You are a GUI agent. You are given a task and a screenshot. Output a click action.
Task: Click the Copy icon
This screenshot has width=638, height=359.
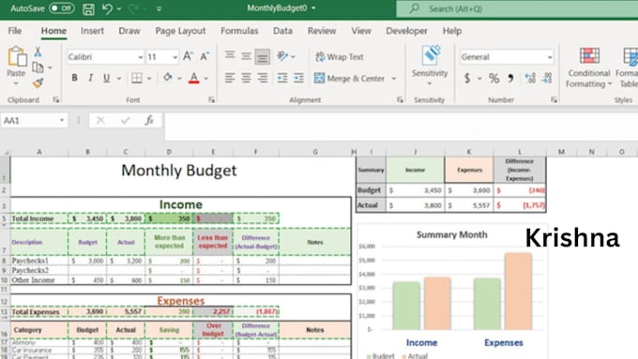pyautogui.click(x=38, y=67)
